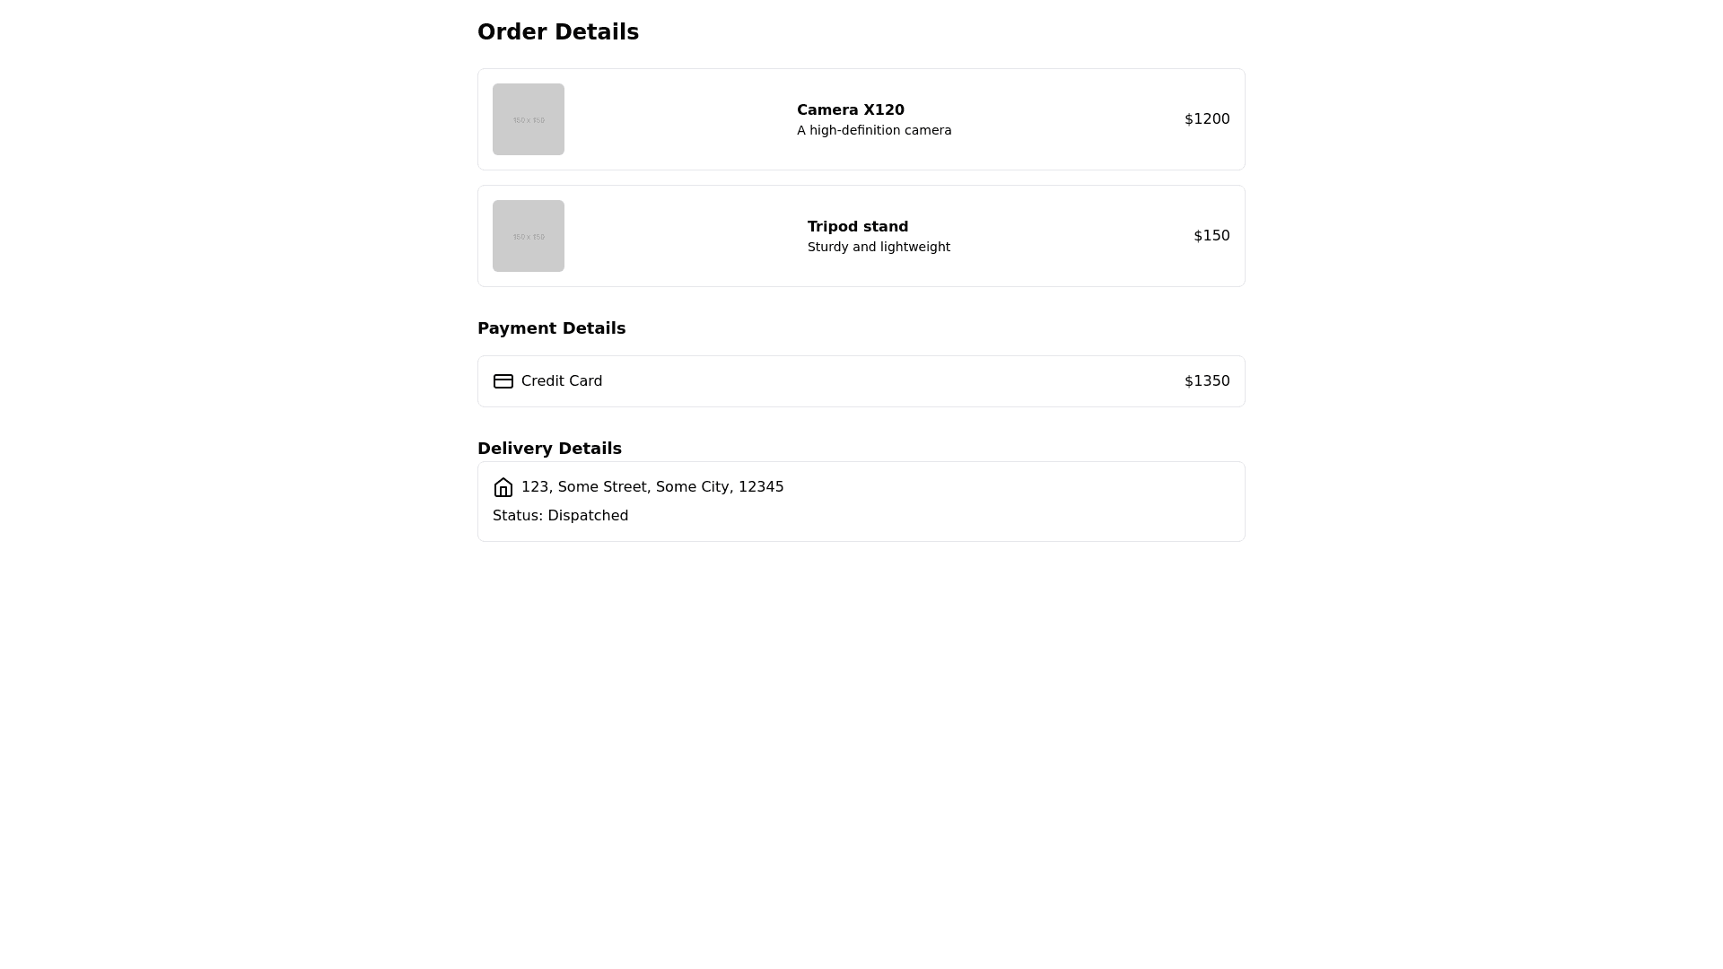Select the Tripod stand product title
This screenshot has width=1723, height=969.
pyautogui.click(x=857, y=227)
